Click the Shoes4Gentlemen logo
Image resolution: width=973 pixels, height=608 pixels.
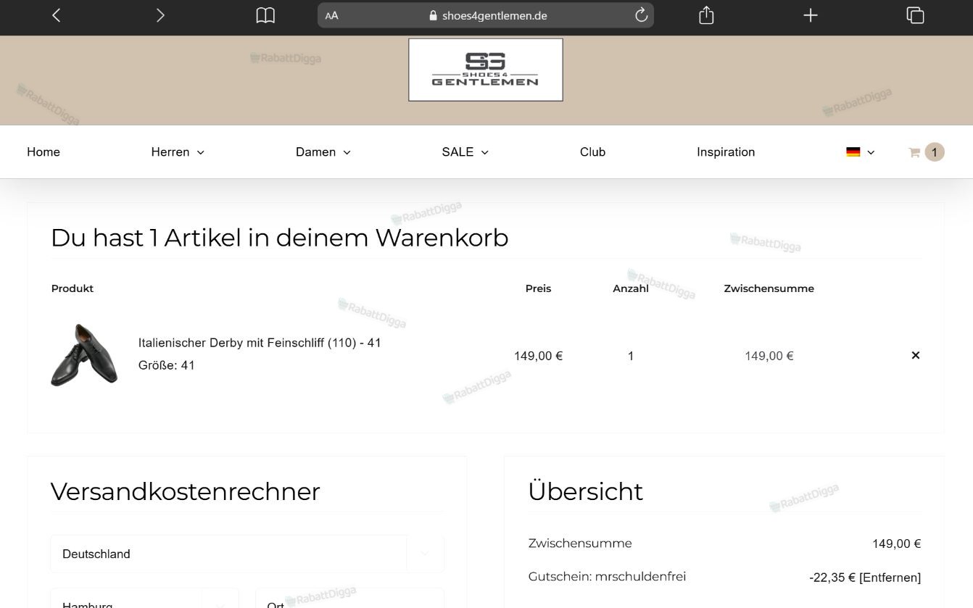coord(486,70)
